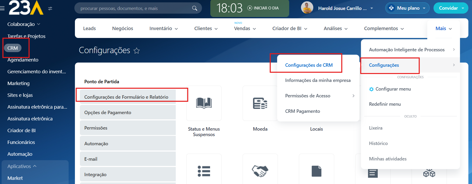Click the search input field
The image size is (472, 184).
(x=134, y=8)
